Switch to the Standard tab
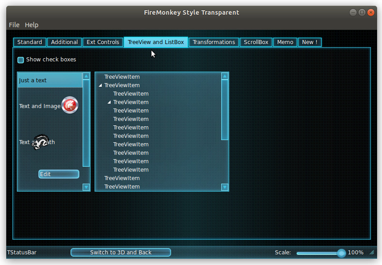 click(30, 42)
